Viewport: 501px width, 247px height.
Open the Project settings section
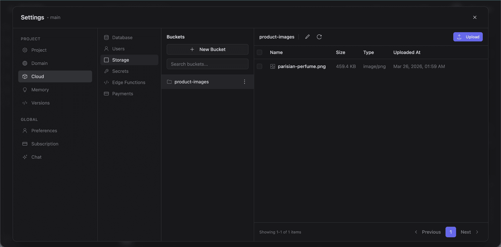(55, 50)
